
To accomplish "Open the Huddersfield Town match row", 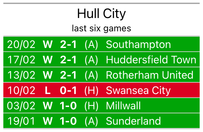I will point(101,59).
